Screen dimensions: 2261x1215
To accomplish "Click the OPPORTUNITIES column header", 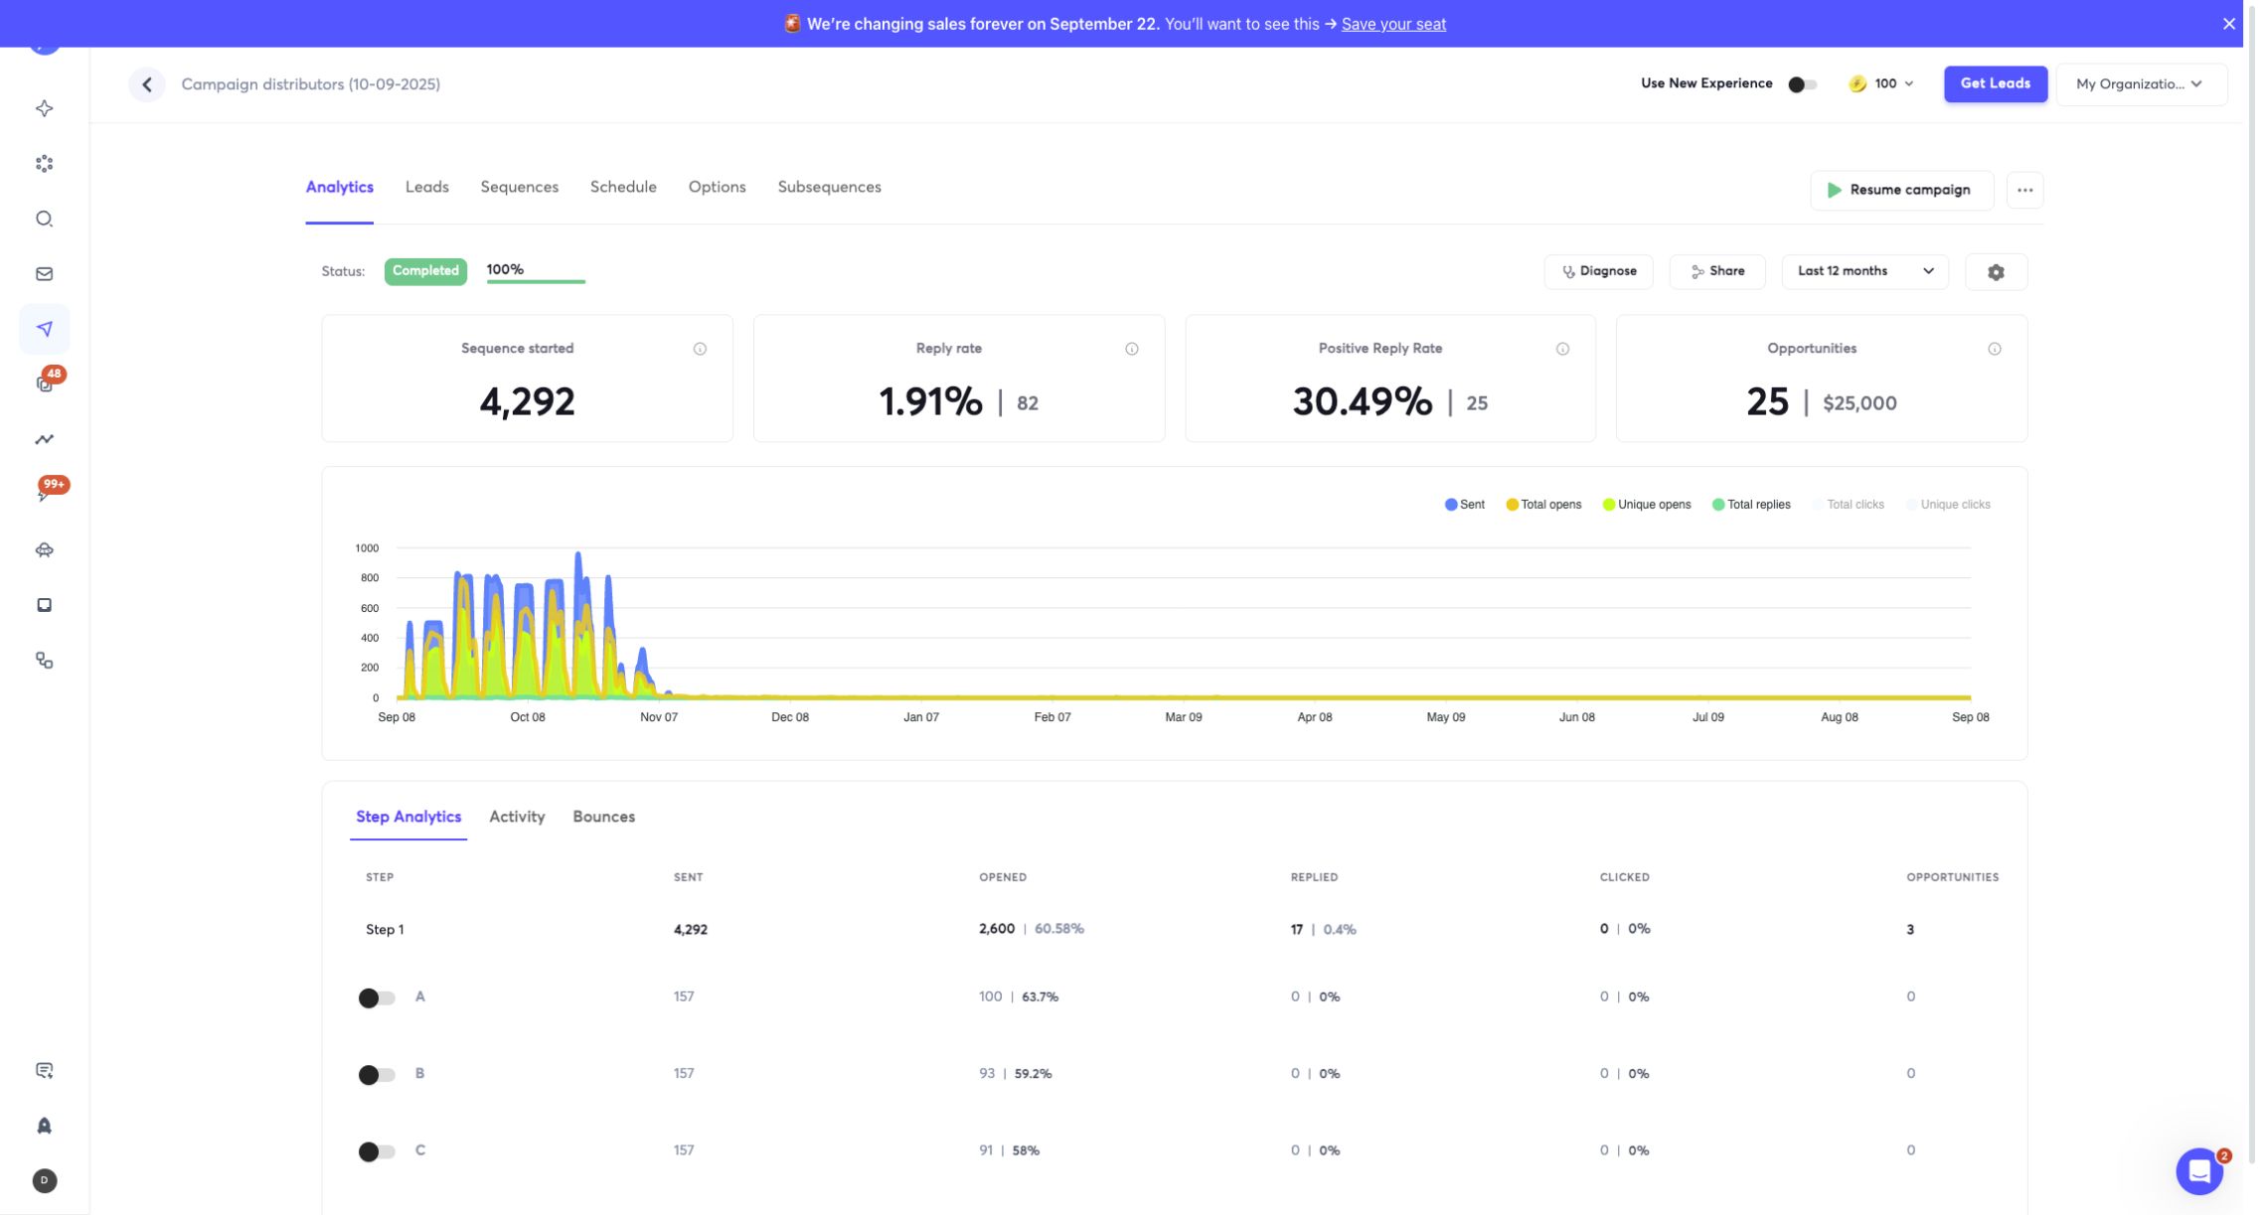I will click(x=1952, y=877).
